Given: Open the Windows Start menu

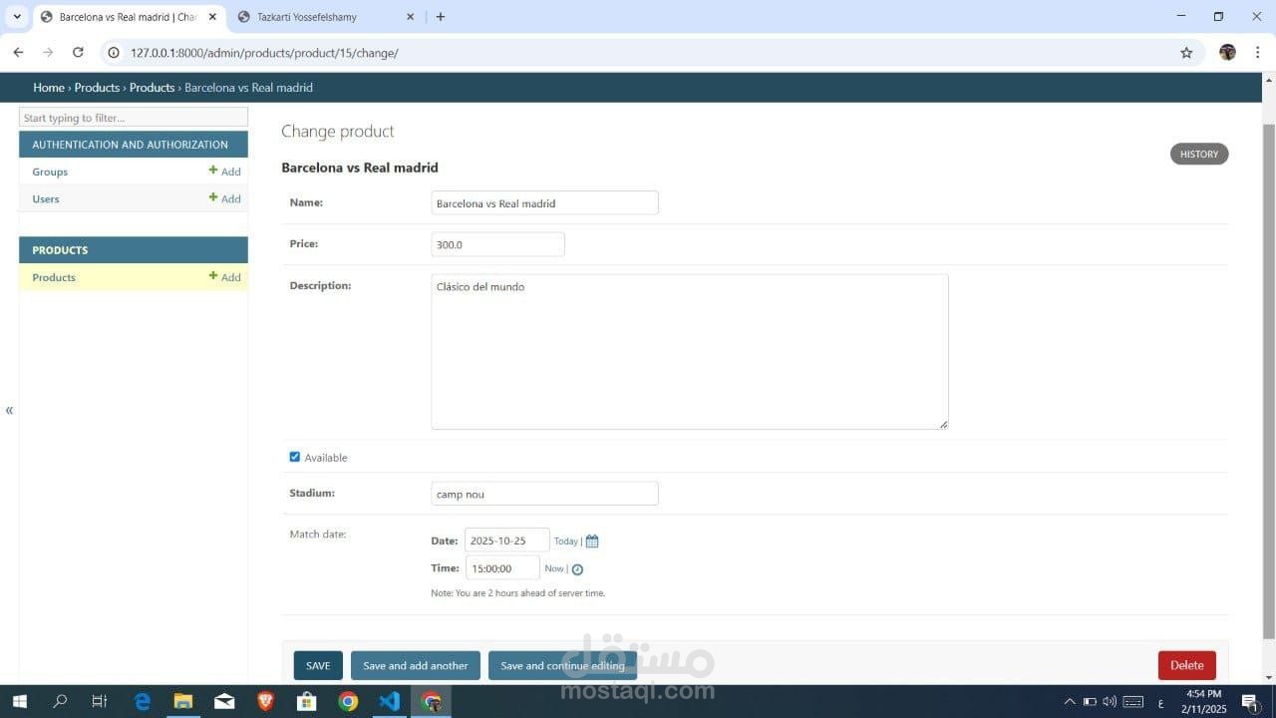Looking at the screenshot, I should (19, 702).
